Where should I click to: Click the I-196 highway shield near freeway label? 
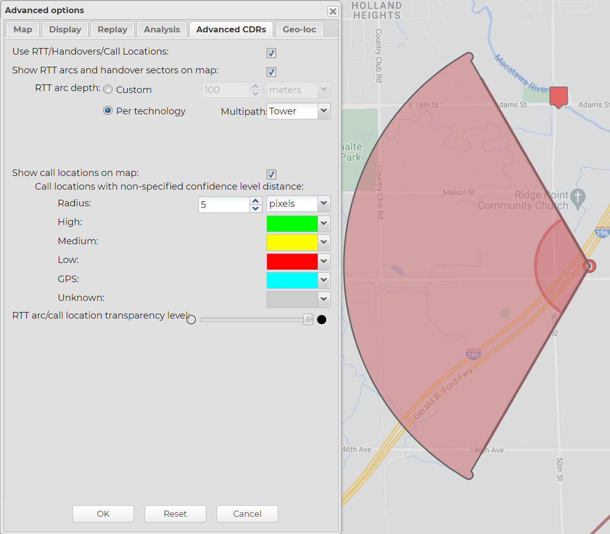click(473, 354)
